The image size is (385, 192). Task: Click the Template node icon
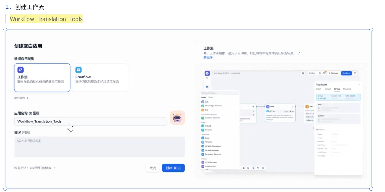pyautogui.click(x=202, y=142)
